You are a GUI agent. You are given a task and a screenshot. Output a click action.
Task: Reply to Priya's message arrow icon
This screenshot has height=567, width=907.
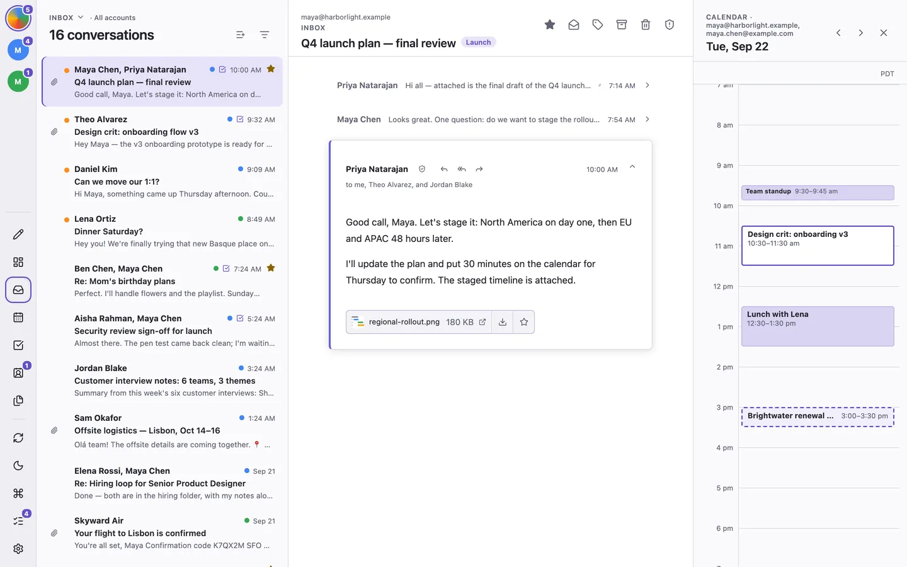click(x=444, y=169)
